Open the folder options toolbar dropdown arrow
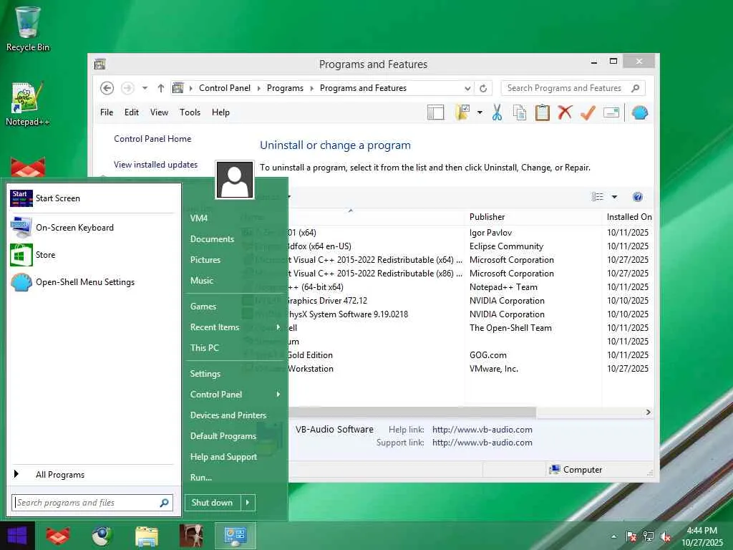Viewport: 733px width, 550px height. (x=480, y=112)
